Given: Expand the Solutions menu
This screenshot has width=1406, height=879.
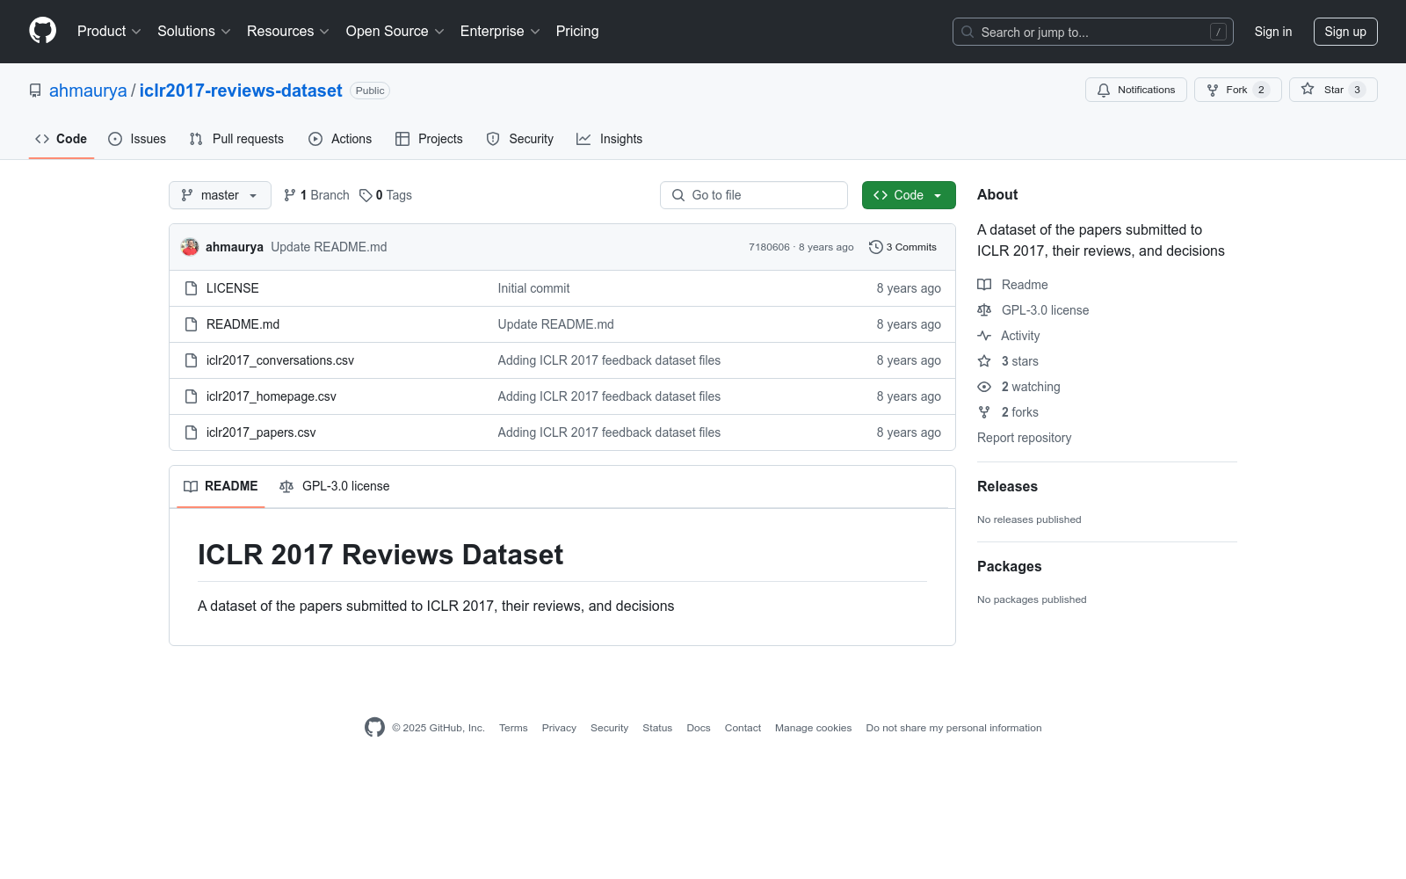Looking at the screenshot, I should [194, 32].
